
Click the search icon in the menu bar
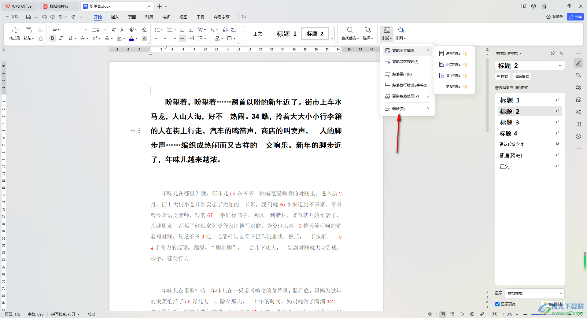[x=244, y=17]
